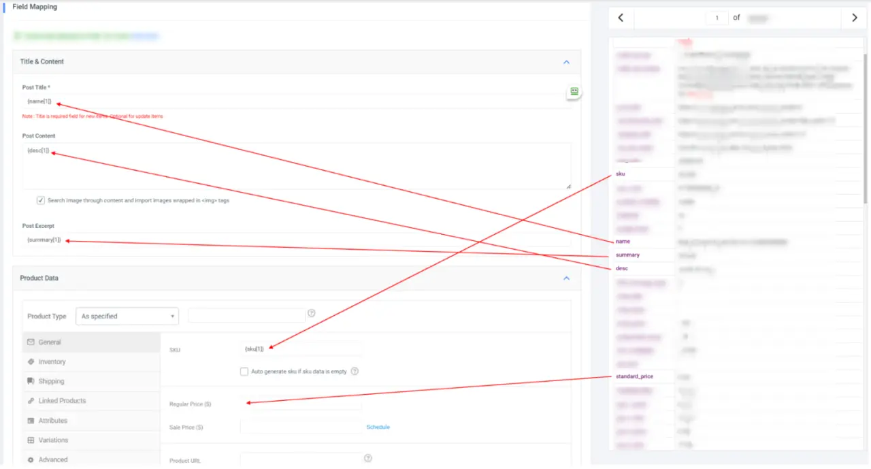Collapse the Title & Content section

coord(566,62)
